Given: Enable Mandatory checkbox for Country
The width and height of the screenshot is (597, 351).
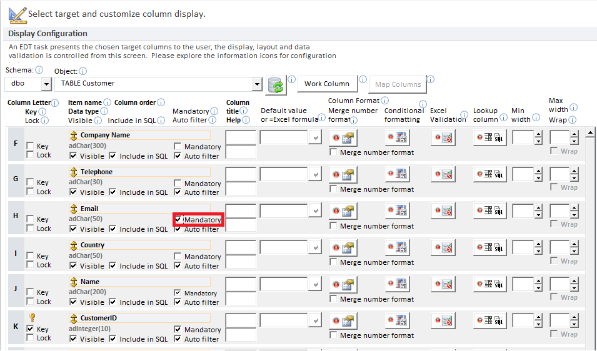Looking at the screenshot, I should 178,257.
